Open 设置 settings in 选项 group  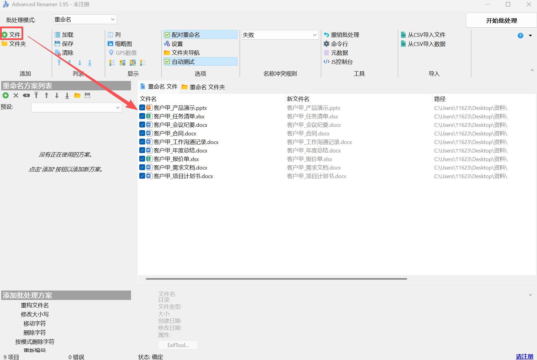coord(173,44)
